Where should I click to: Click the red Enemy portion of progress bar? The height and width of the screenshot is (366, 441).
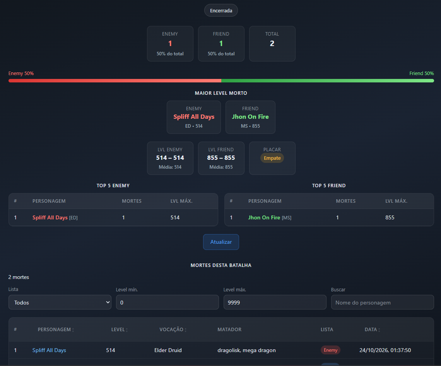tap(115, 81)
